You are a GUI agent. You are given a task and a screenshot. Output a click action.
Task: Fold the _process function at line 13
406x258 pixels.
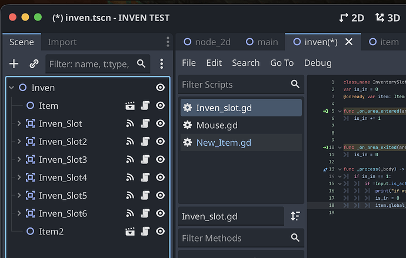[x=340, y=169]
